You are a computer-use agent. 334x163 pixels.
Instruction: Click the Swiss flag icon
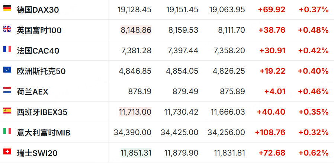click(7, 151)
